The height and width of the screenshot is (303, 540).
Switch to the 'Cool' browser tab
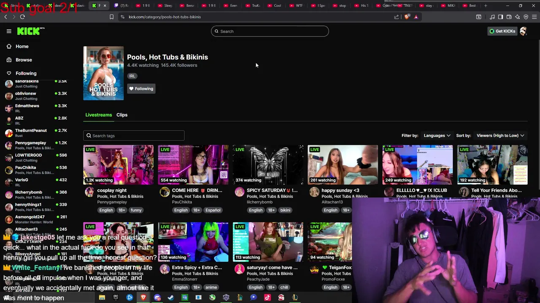(x=275, y=5)
